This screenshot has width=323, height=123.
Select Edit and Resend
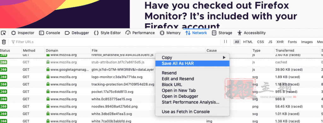[192, 79]
